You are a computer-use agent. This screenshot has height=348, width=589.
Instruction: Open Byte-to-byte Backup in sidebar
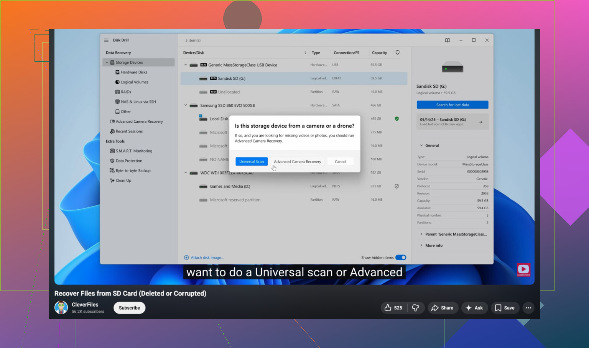point(133,171)
